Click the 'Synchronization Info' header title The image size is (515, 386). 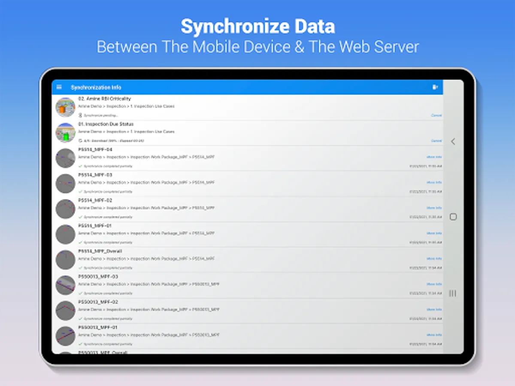tap(96, 87)
